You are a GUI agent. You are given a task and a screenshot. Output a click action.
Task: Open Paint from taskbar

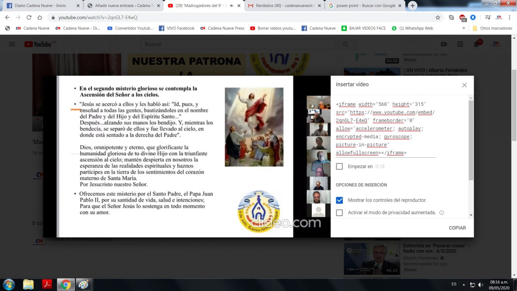point(83,285)
